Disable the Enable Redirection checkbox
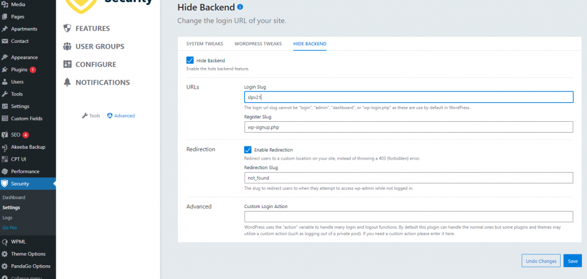The image size is (587, 279). pos(248,149)
